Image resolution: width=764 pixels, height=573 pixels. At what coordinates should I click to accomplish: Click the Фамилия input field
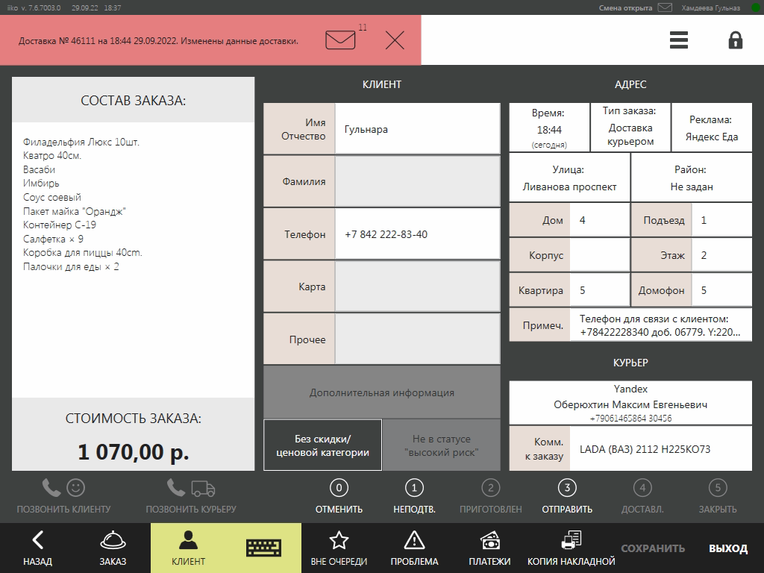tap(417, 181)
